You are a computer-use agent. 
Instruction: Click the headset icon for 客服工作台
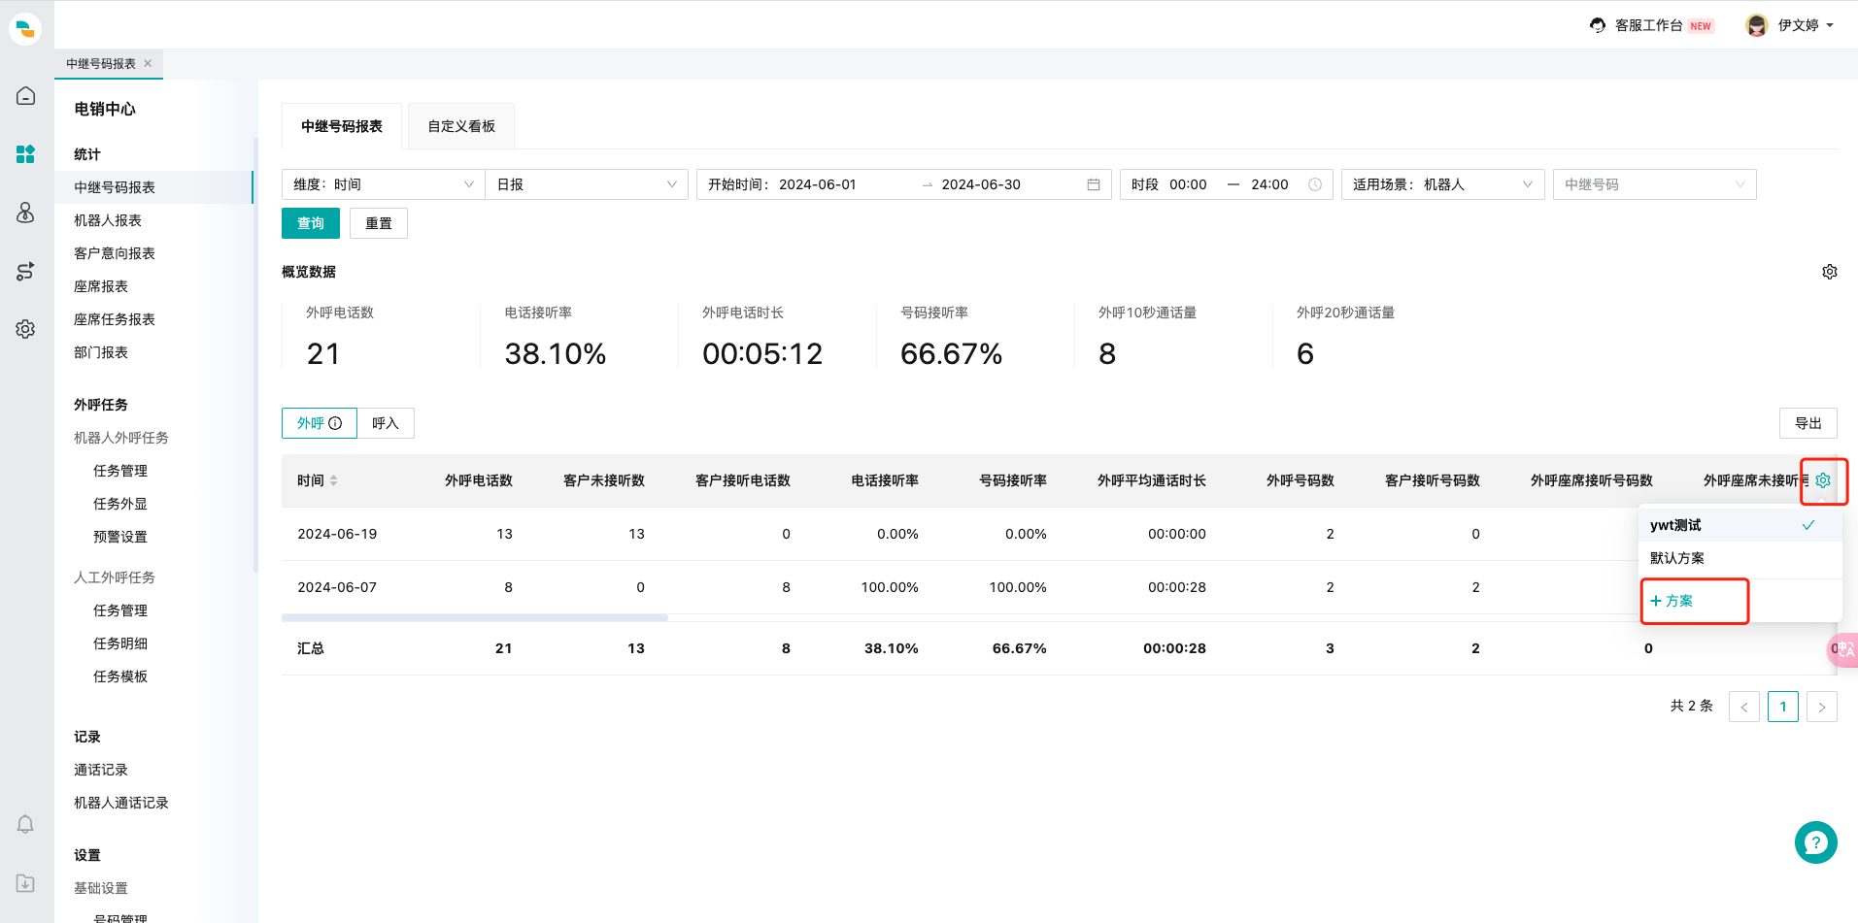(x=1598, y=25)
